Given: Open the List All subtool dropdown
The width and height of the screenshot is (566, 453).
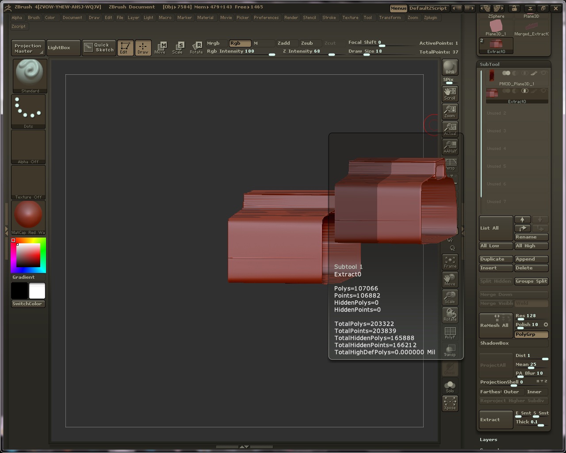Looking at the screenshot, I should click(495, 227).
